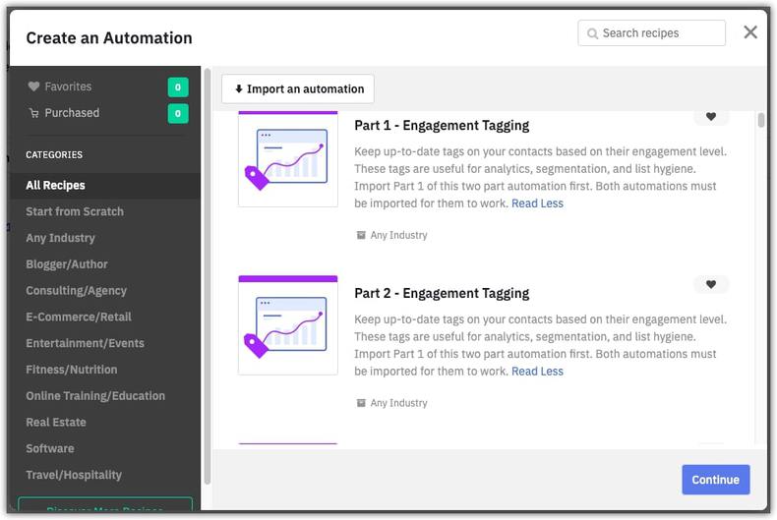Click the Any Industry tag icon under Part 2

[x=361, y=403]
